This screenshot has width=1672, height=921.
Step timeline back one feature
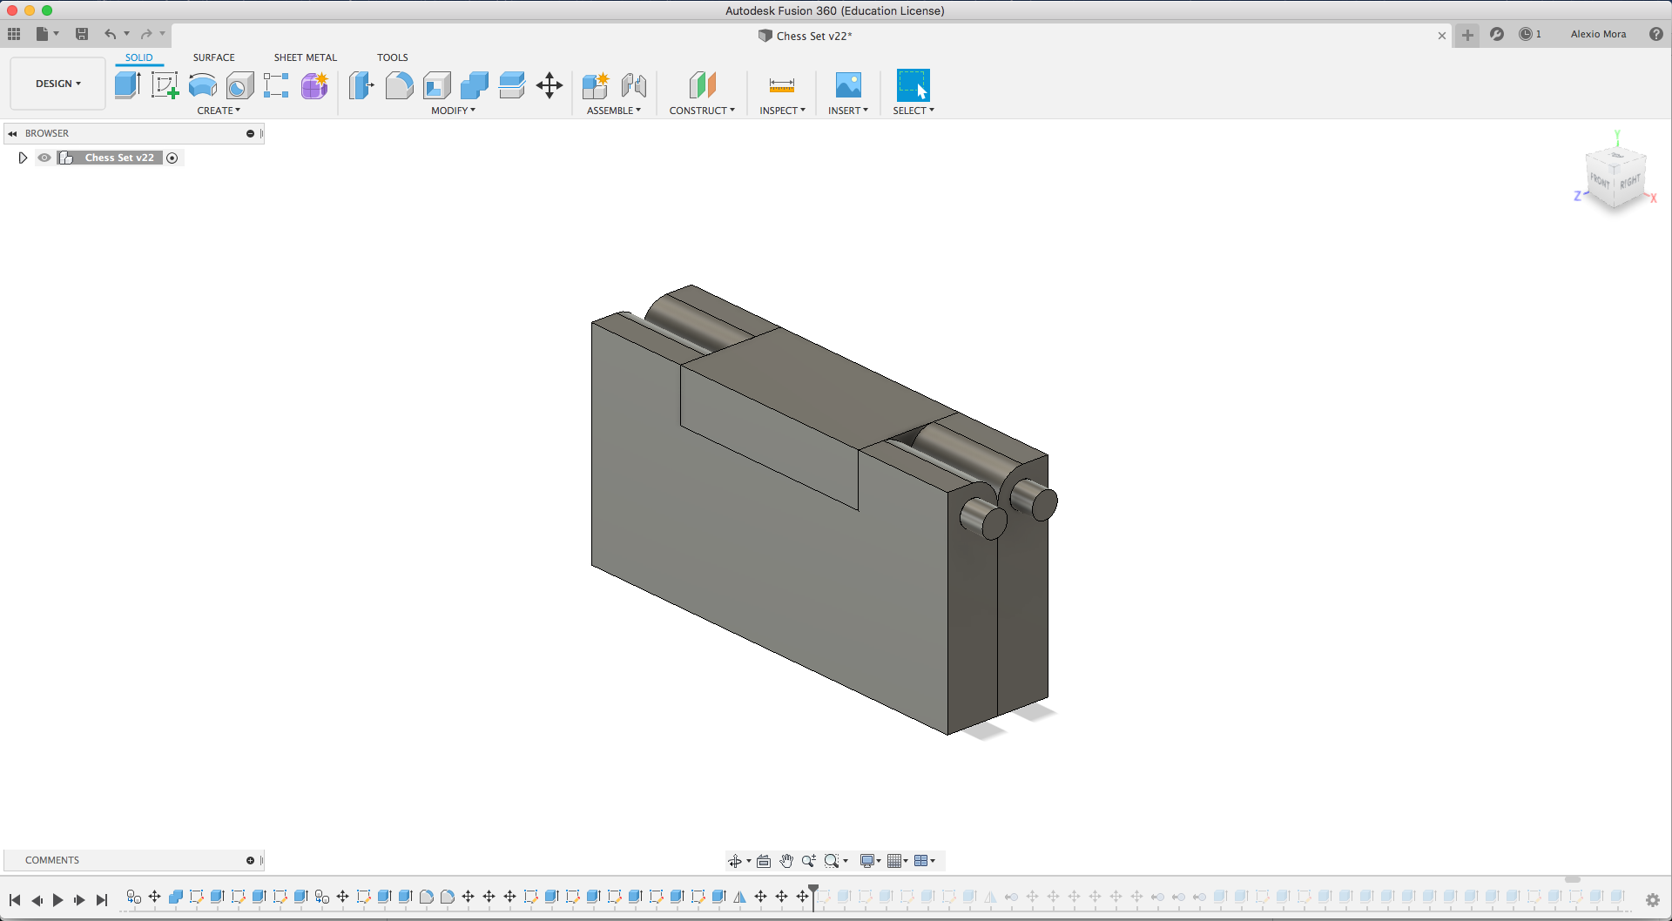(37, 900)
